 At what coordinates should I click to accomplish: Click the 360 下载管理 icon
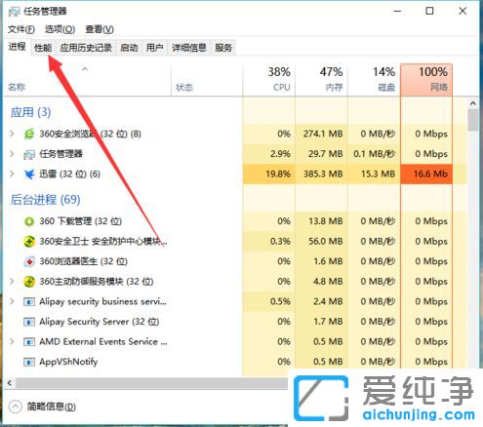[x=29, y=221]
